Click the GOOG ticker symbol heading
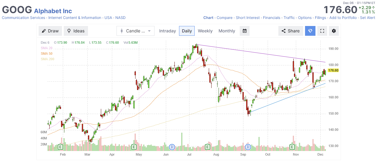The image size is (378, 162). click(x=17, y=10)
